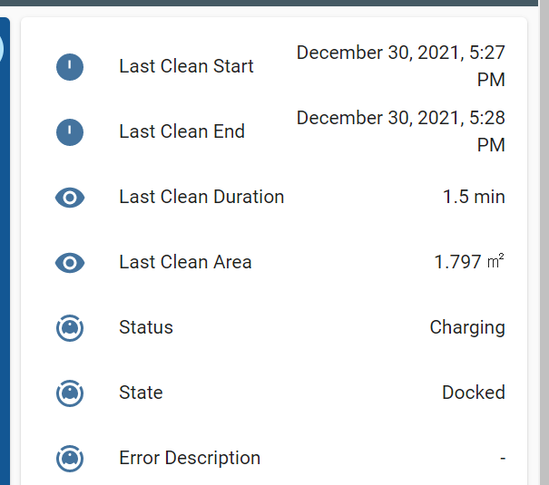Open the Last Clean End entity
549x485 pixels.
181,131
